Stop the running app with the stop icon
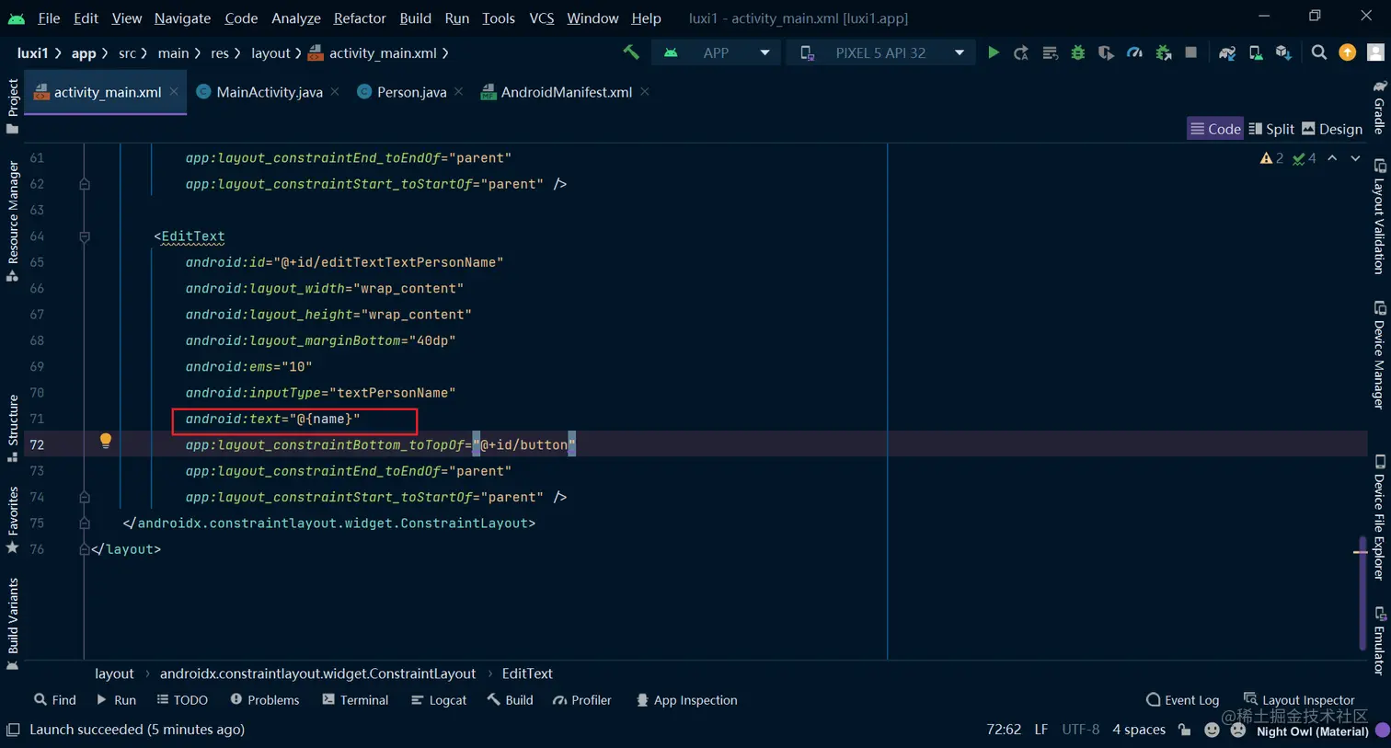 (1191, 52)
